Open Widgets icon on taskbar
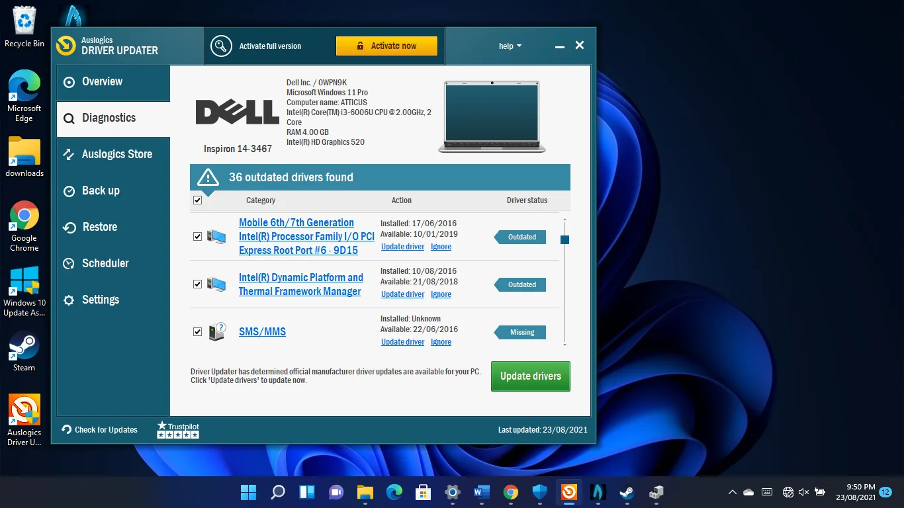904x508 pixels. pyautogui.click(x=307, y=492)
